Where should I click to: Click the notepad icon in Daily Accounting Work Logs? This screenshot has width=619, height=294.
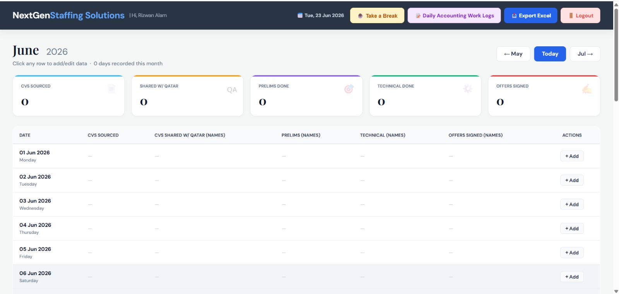click(x=418, y=16)
